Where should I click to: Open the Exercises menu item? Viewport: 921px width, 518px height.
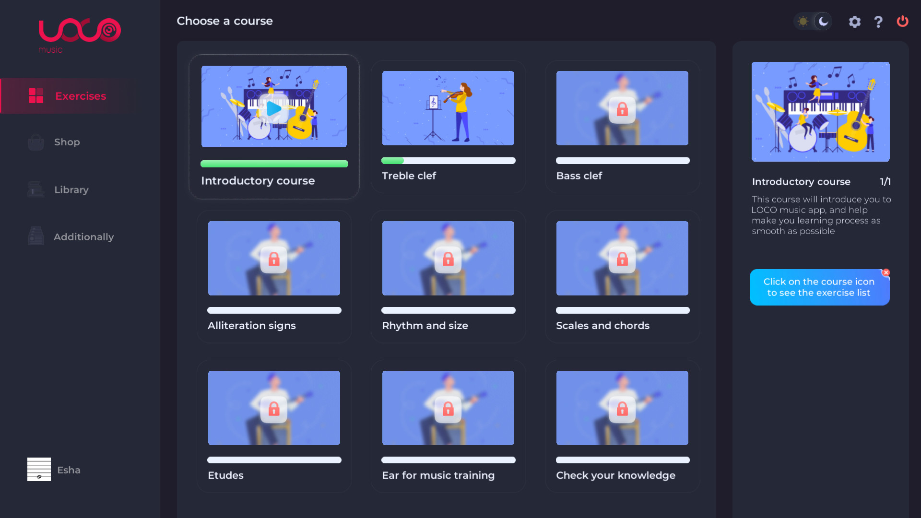coord(80,96)
